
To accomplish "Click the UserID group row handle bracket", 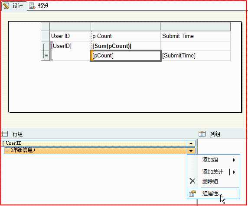I will click(44, 51).
